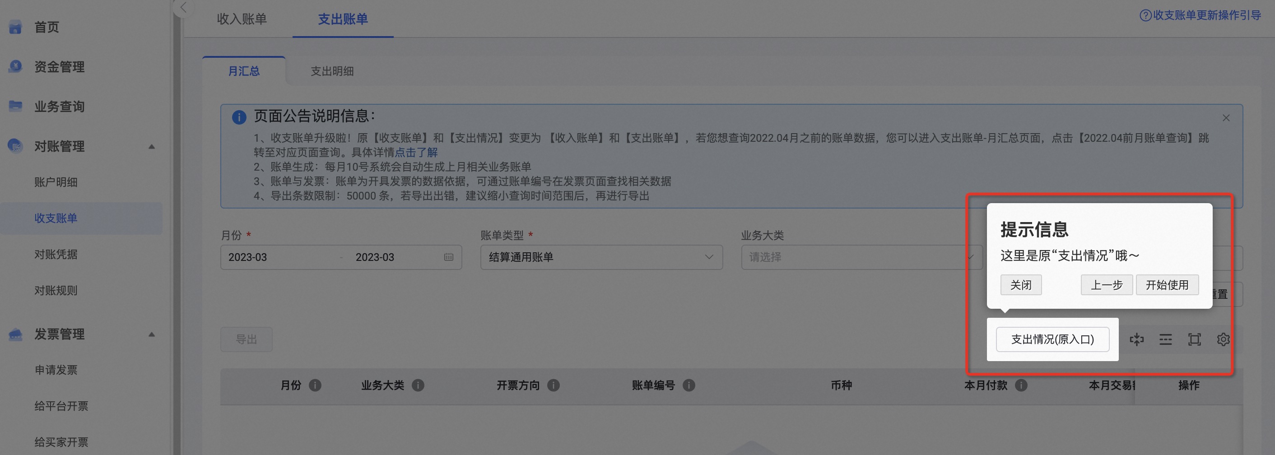This screenshot has height=455, width=1275.
Task: Switch to the 支出明细 sub-tab
Action: coord(332,71)
